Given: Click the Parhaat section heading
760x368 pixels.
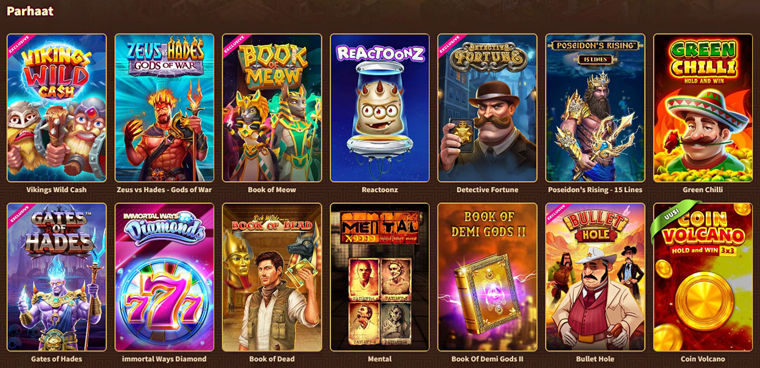Looking at the screenshot, I should point(30,11).
